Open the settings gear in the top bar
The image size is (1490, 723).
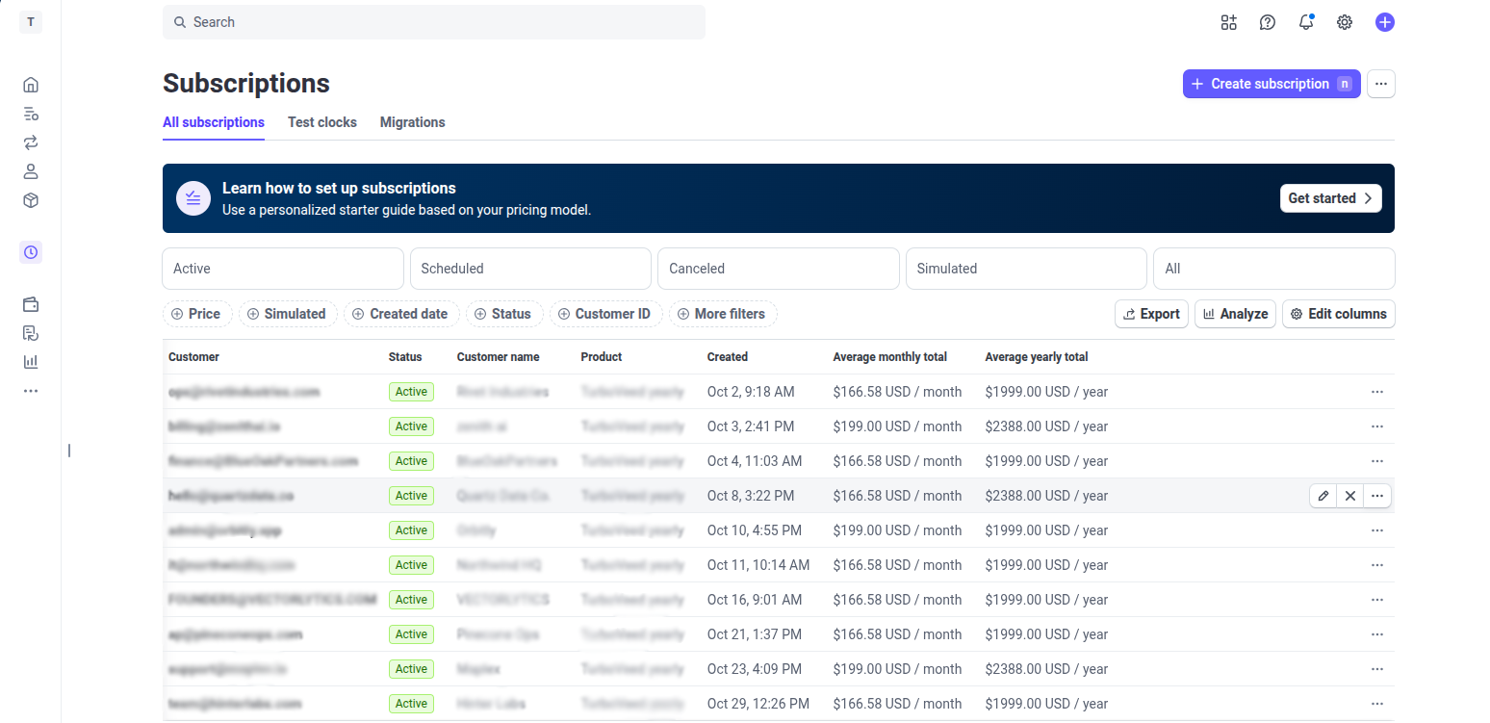(1345, 21)
